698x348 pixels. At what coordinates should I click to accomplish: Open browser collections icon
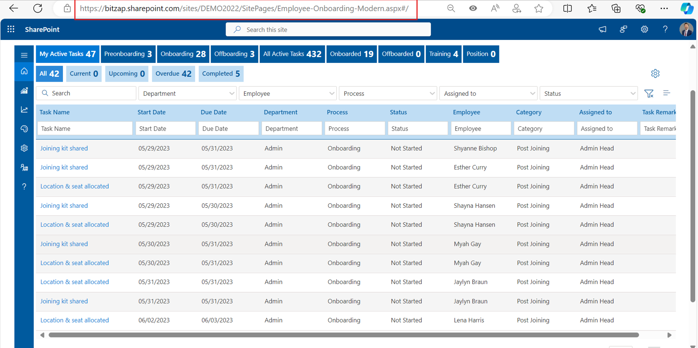point(616,8)
